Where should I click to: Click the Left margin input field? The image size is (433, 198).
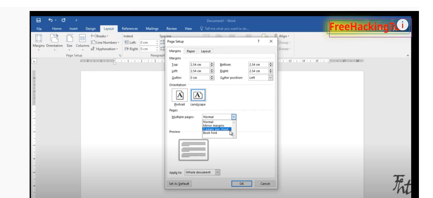(199, 71)
